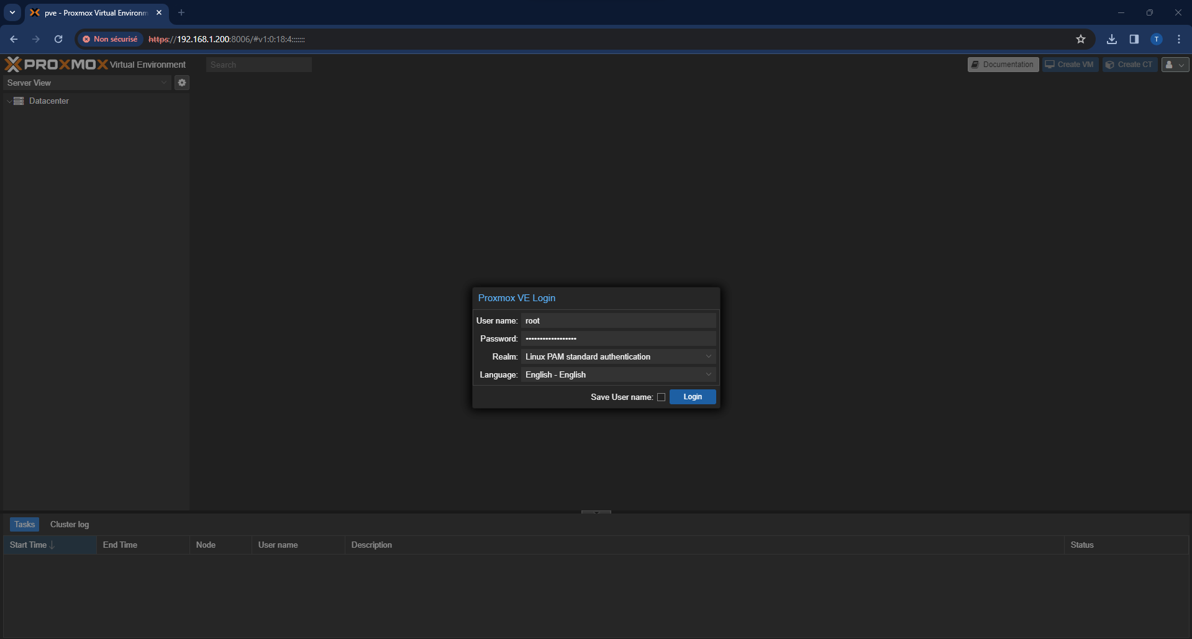This screenshot has width=1192, height=639.
Task: Open the user account menu dropdown
Action: [x=1175, y=65]
